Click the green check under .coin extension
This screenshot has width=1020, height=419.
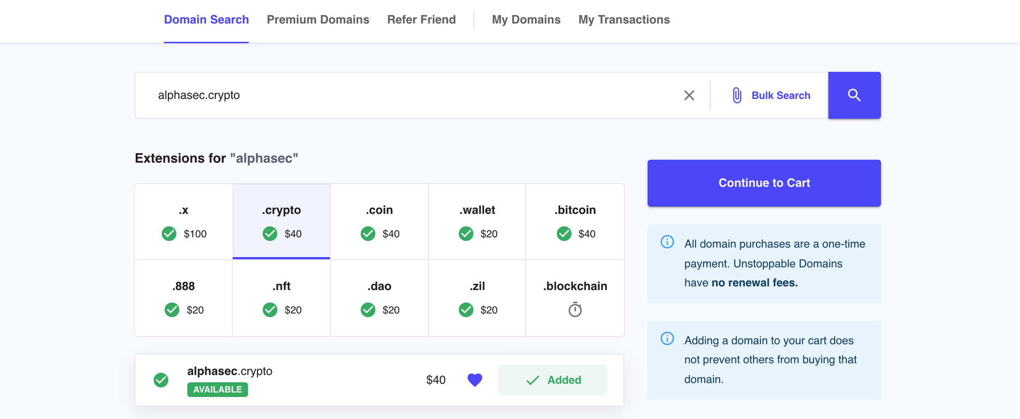point(368,234)
